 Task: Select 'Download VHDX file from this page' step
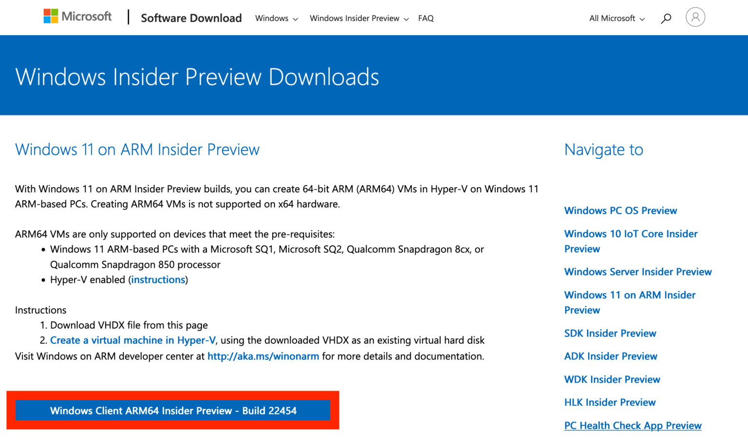tap(129, 325)
